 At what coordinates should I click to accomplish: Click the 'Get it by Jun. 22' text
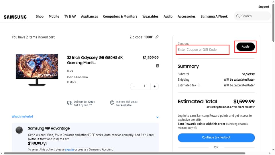83,105
